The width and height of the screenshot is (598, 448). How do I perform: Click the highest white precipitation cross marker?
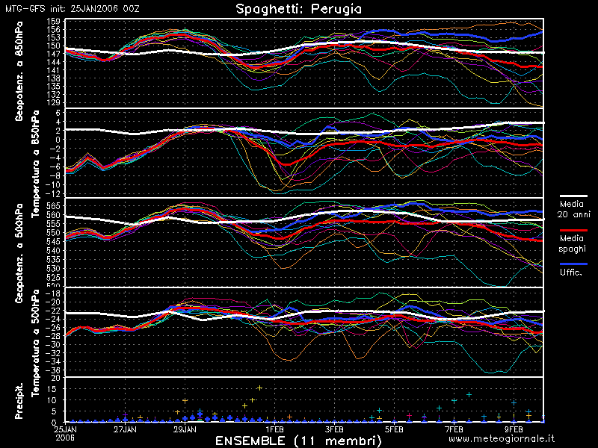(259, 388)
